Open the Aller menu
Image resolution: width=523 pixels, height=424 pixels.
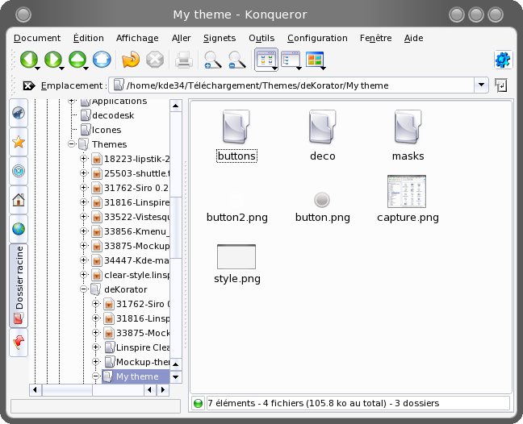point(181,39)
